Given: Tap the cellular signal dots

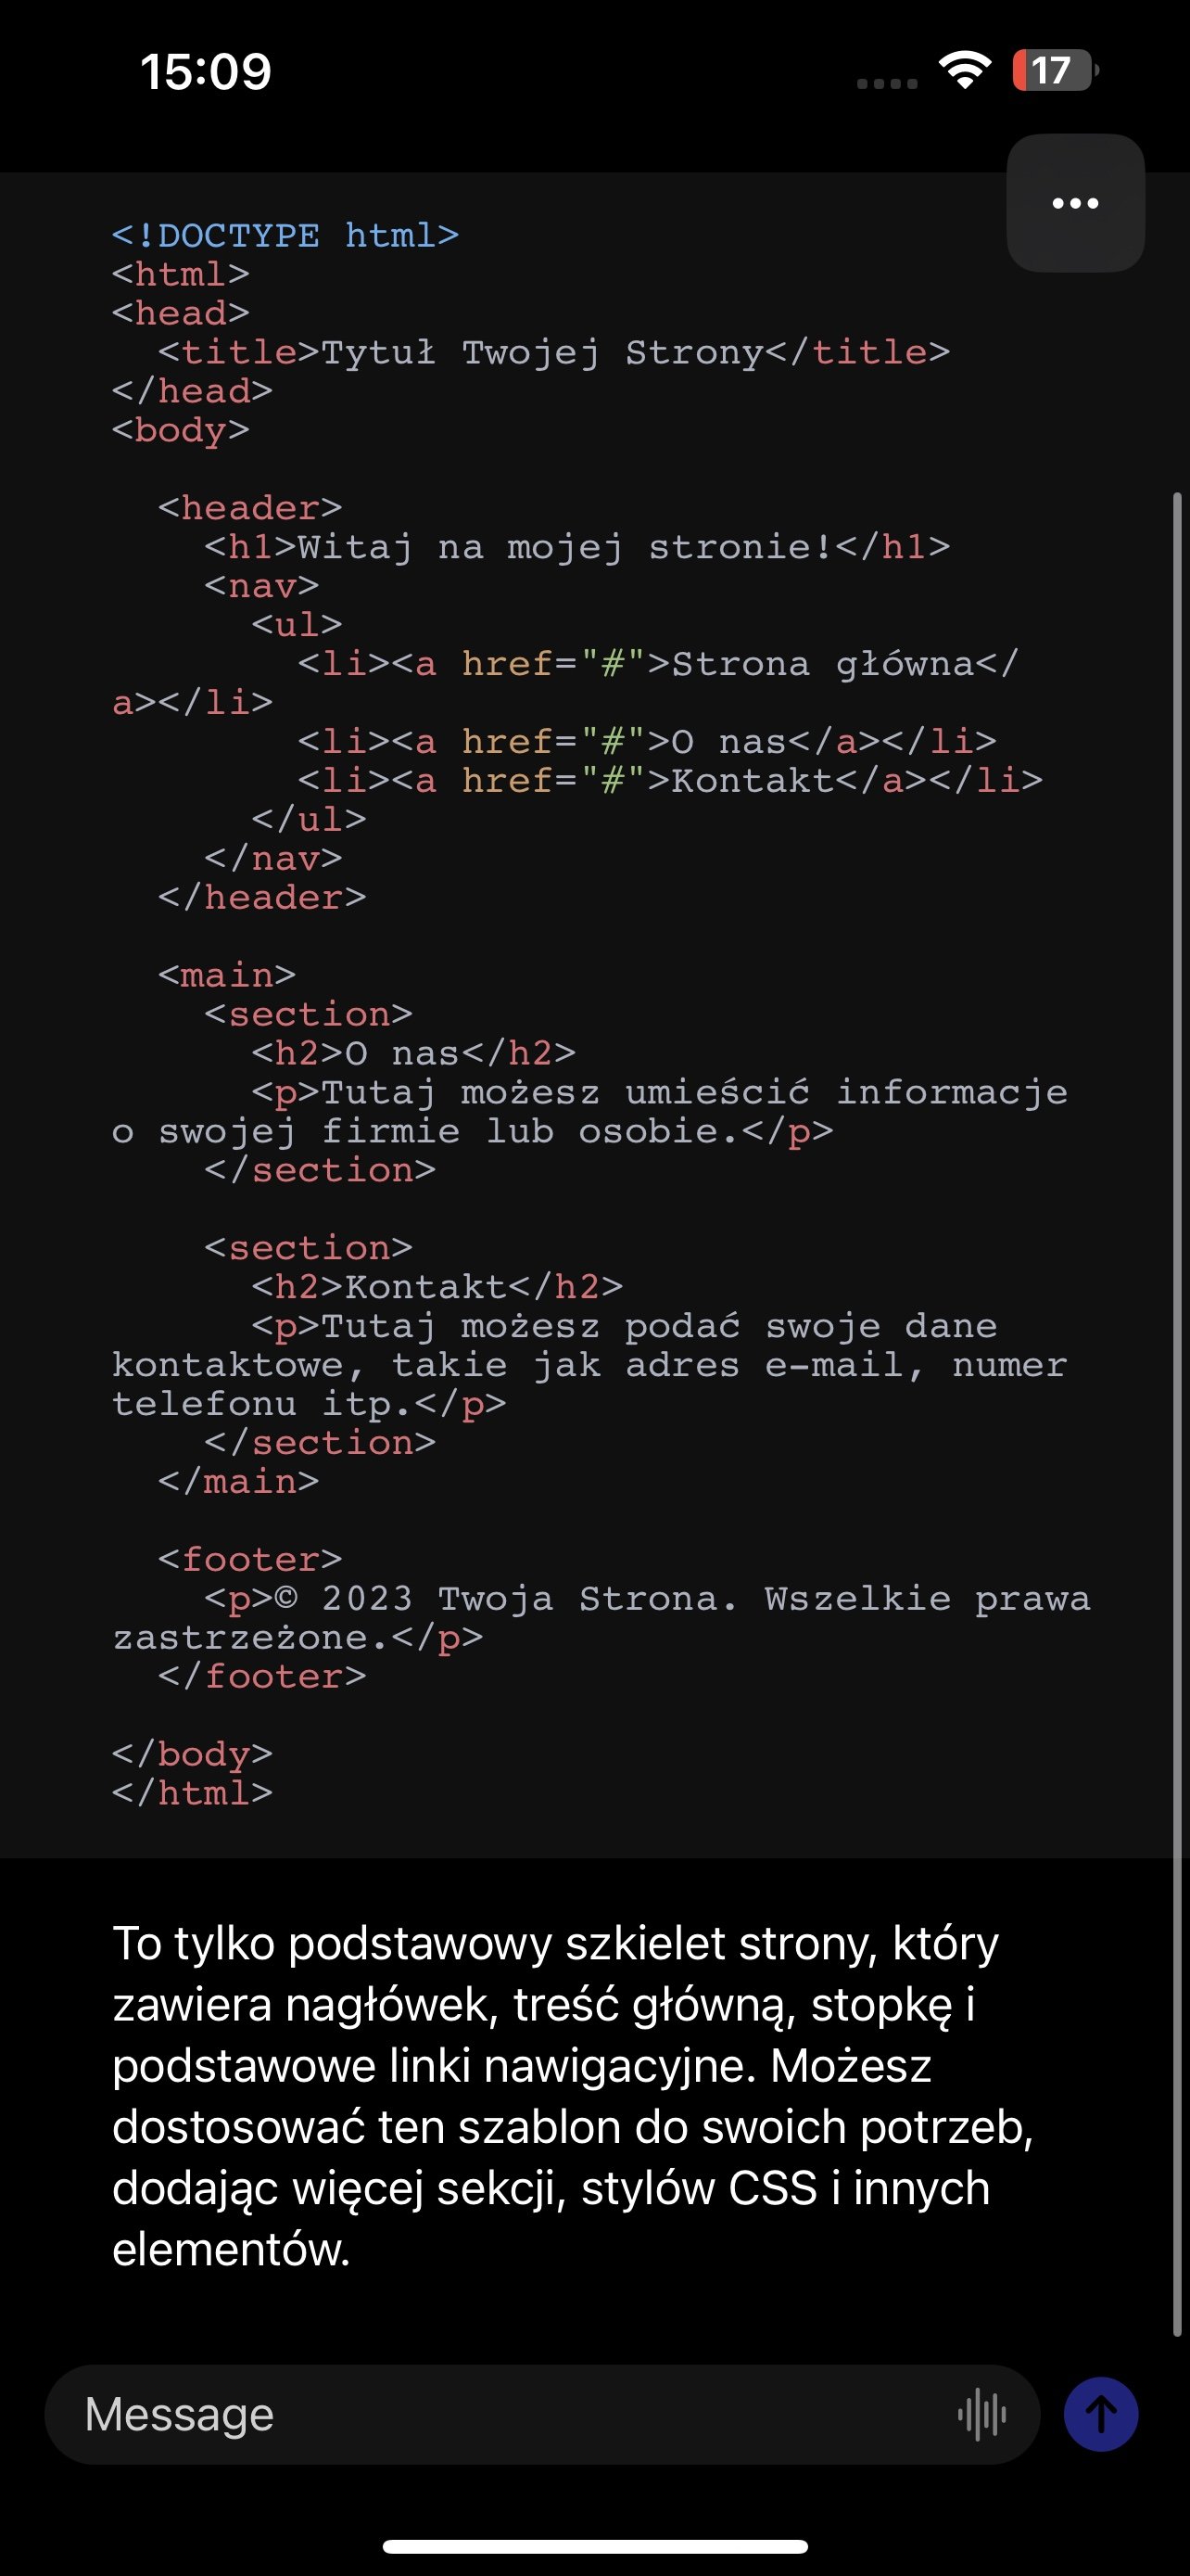Looking at the screenshot, I should tap(887, 84).
